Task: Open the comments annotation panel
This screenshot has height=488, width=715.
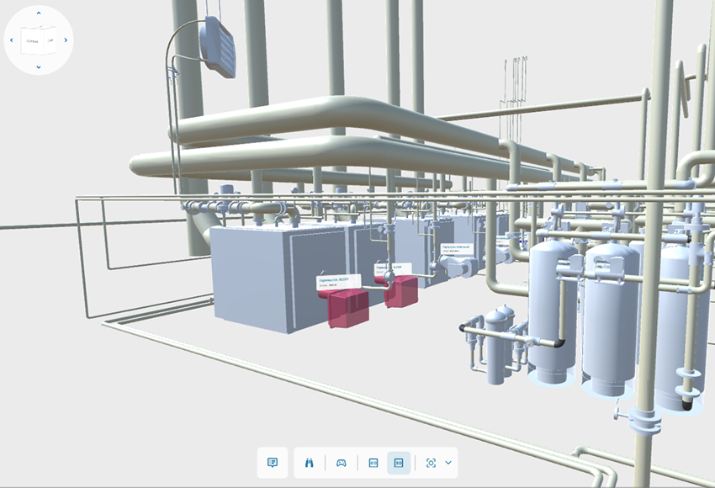Action: [x=273, y=463]
